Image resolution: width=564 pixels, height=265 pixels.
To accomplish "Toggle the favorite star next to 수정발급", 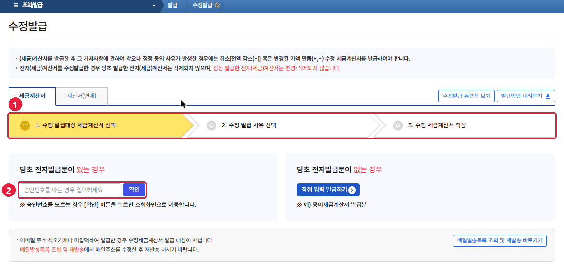I will [x=217, y=5].
